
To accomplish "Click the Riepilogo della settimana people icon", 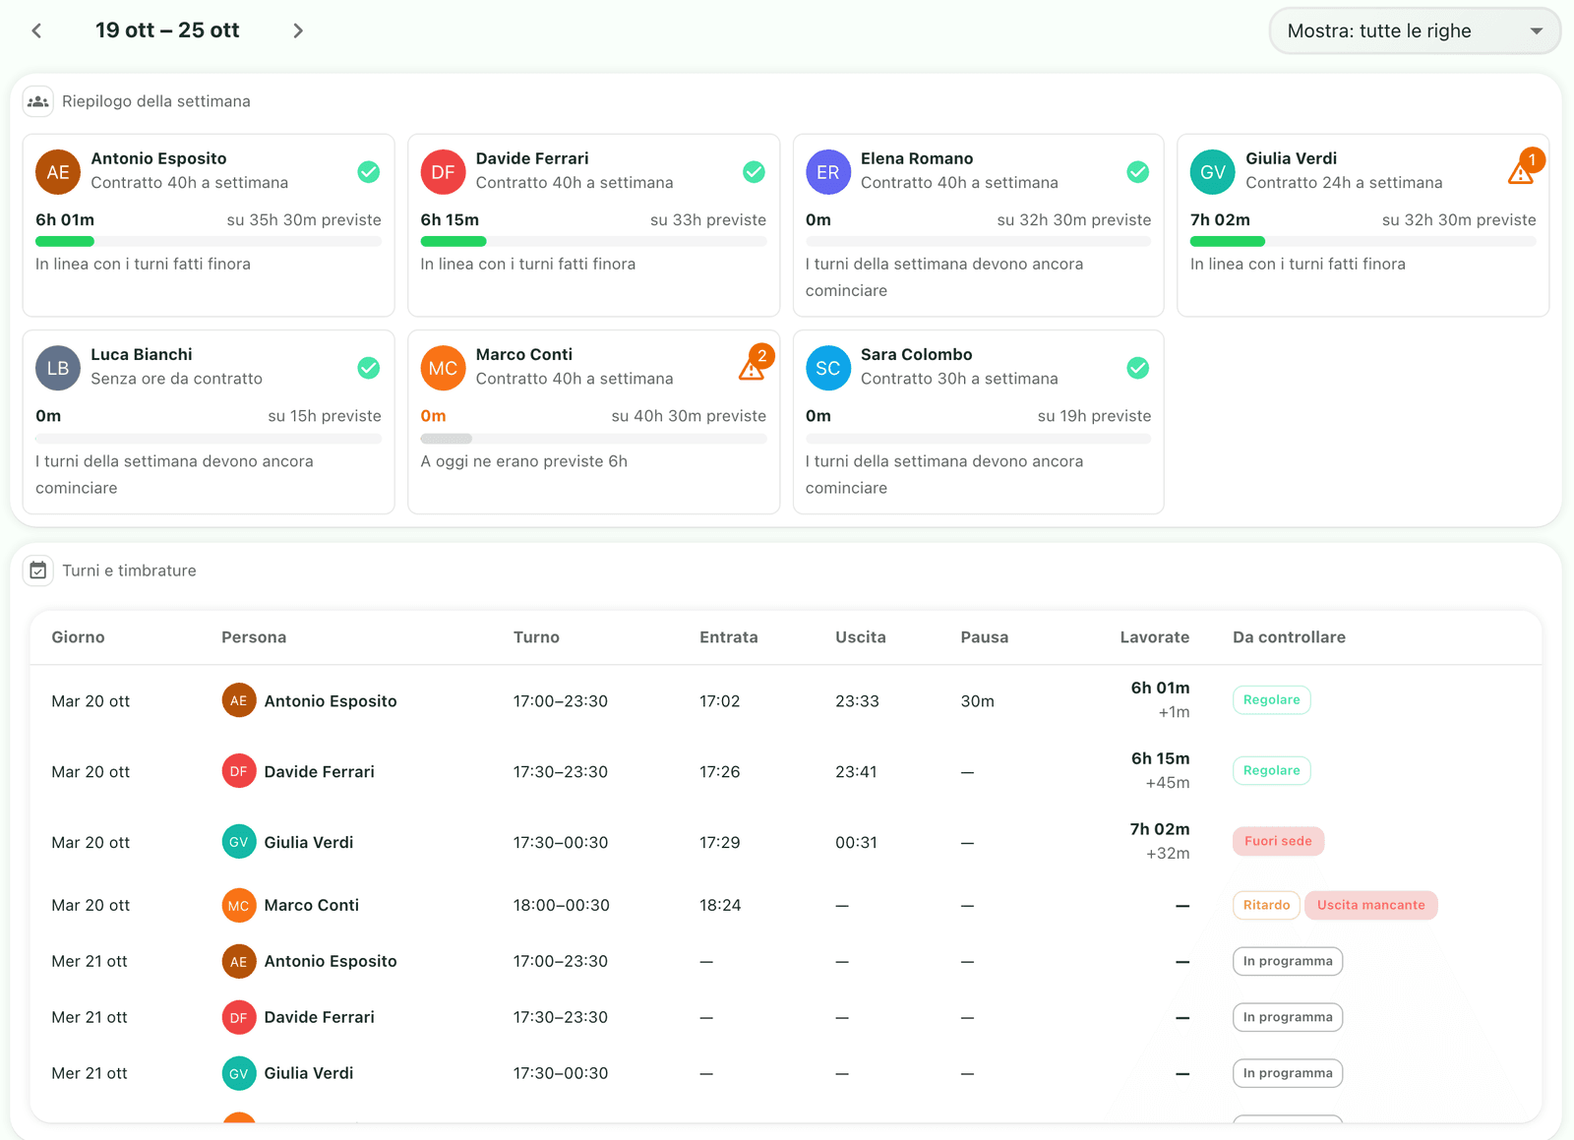I will point(38,101).
